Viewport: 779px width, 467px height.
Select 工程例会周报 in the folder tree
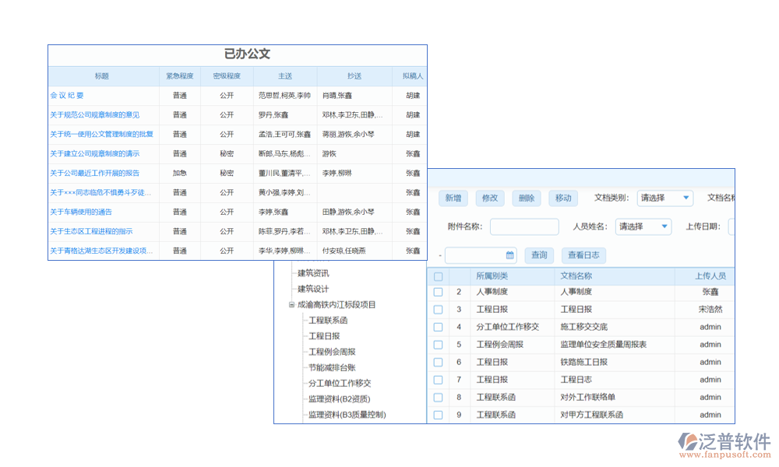pos(332,352)
